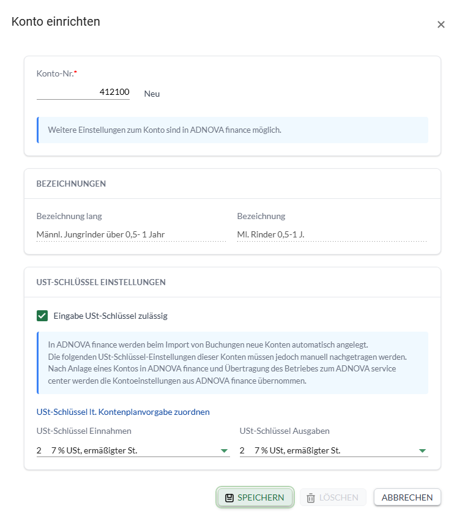Viewport: 465px width, 514px height.
Task: Click the floppy disk icon in Speichern
Action: 229,497
